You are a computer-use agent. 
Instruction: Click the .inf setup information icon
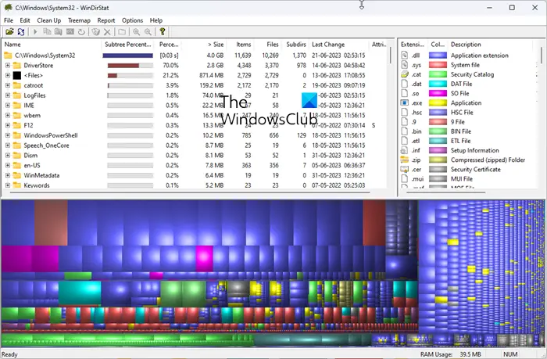click(405, 150)
